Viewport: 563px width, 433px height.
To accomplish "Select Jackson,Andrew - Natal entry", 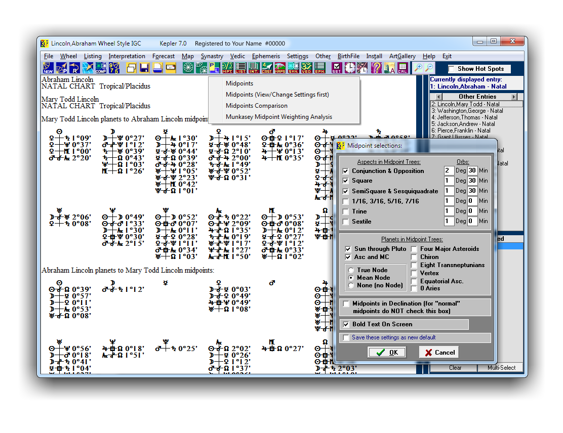I will pos(476,124).
